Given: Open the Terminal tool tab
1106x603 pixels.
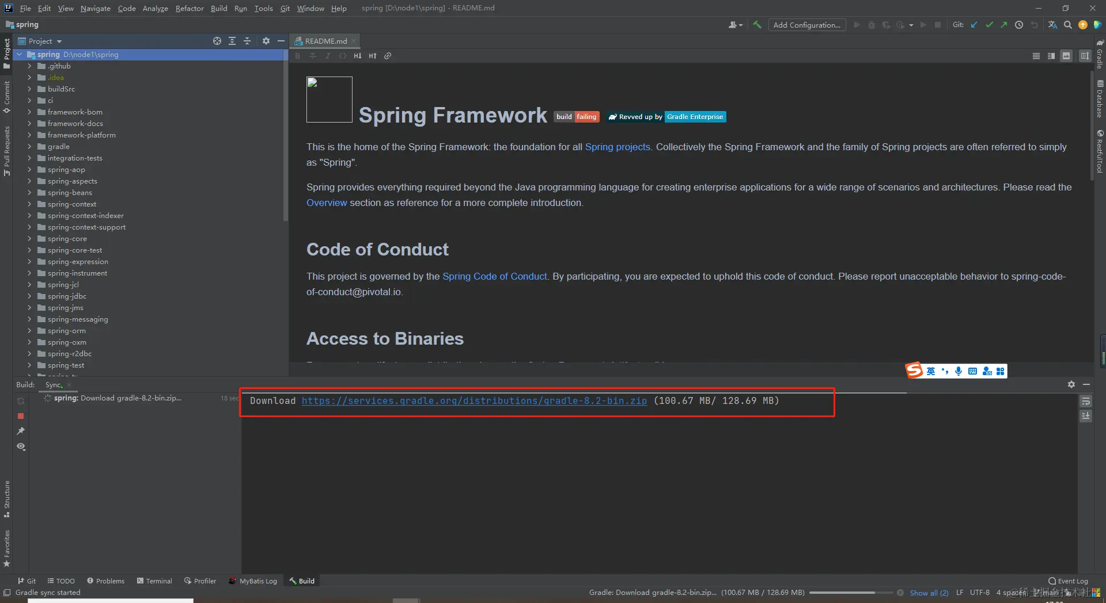Looking at the screenshot, I should 154,581.
